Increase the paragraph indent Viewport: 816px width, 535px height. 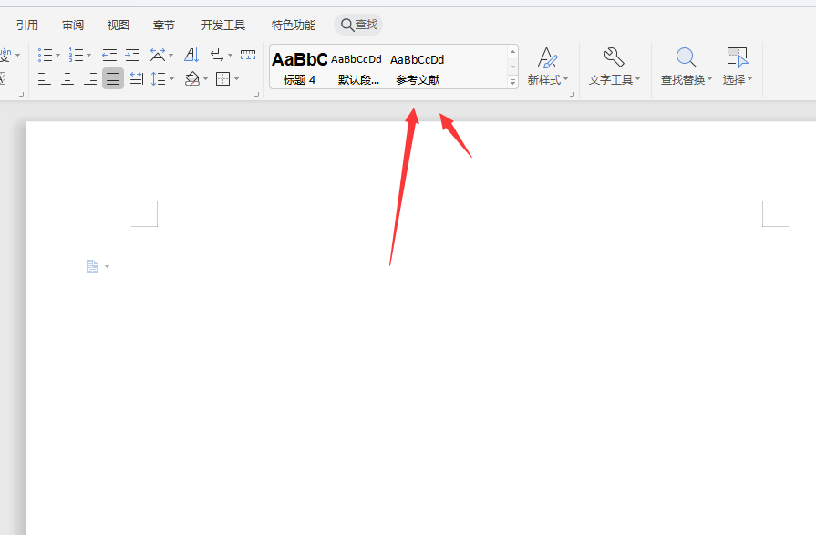(133, 55)
